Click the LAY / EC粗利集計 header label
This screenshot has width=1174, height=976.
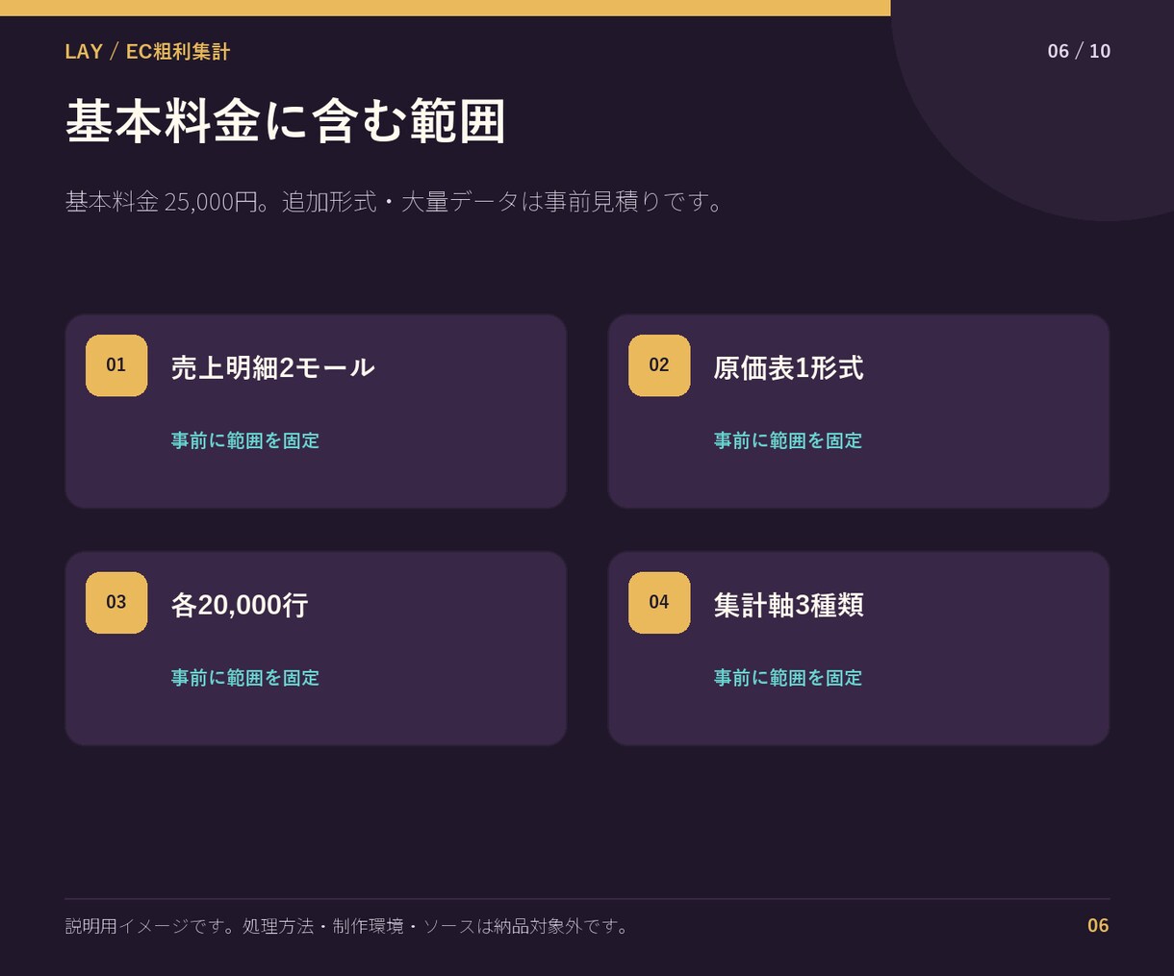pyautogui.click(x=147, y=52)
